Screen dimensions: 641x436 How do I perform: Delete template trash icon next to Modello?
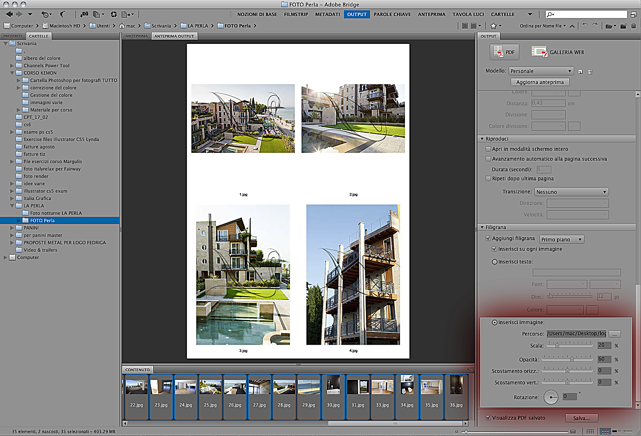tap(590, 72)
